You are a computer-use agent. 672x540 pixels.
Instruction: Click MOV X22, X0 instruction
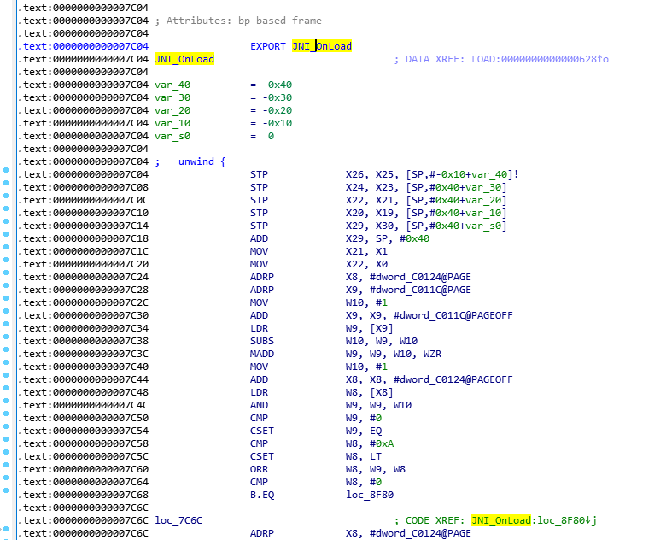[x=318, y=264]
